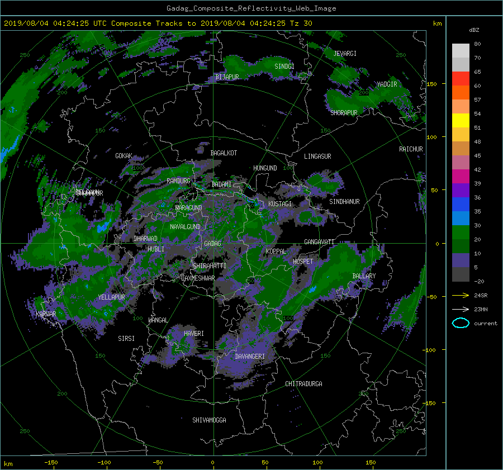Click the SHIRAHATTI city label
Image resolution: width=503 pixels, height=470 pixels.
tap(210, 266)
